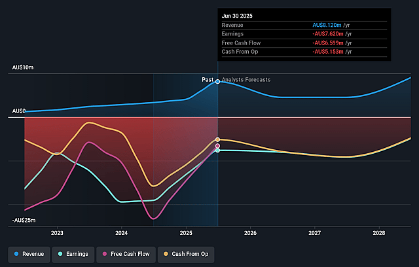Select the Earnings data point marker
The height and width of the screenshot is (267, 419).
click(x=218, y=151)
